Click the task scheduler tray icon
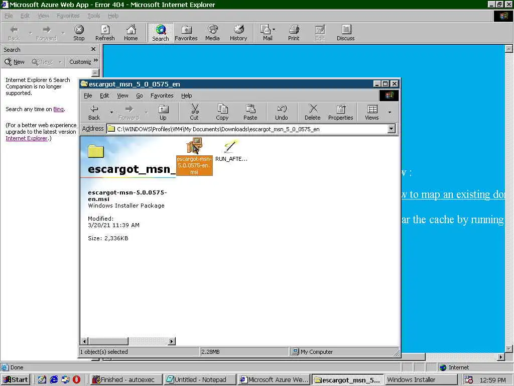This screenshot has width=514, height=386. [x=469, y=380]
